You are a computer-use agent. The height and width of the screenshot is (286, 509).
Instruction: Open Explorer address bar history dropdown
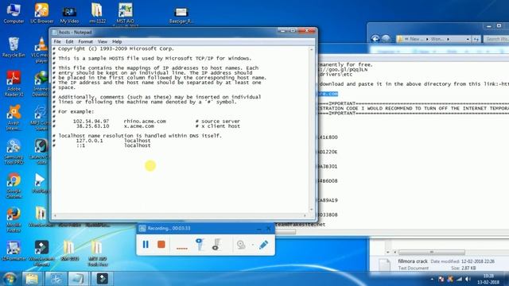coord(468,39)
